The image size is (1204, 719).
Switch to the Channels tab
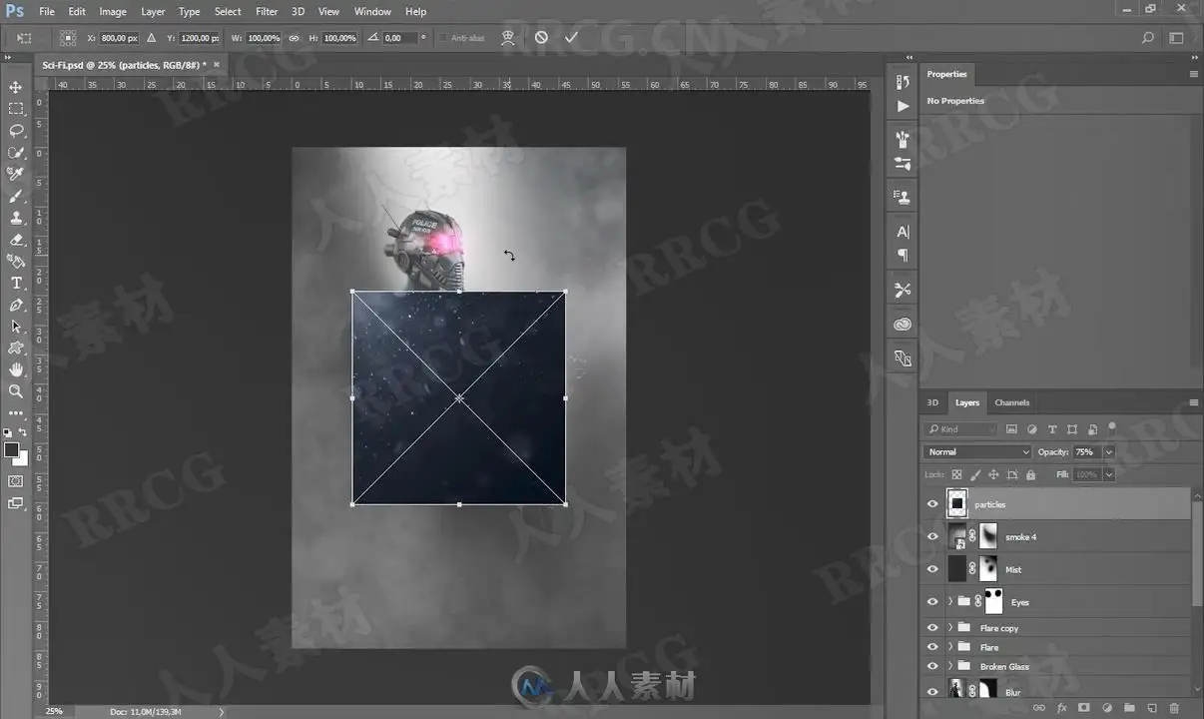(x=1011, y=402)
